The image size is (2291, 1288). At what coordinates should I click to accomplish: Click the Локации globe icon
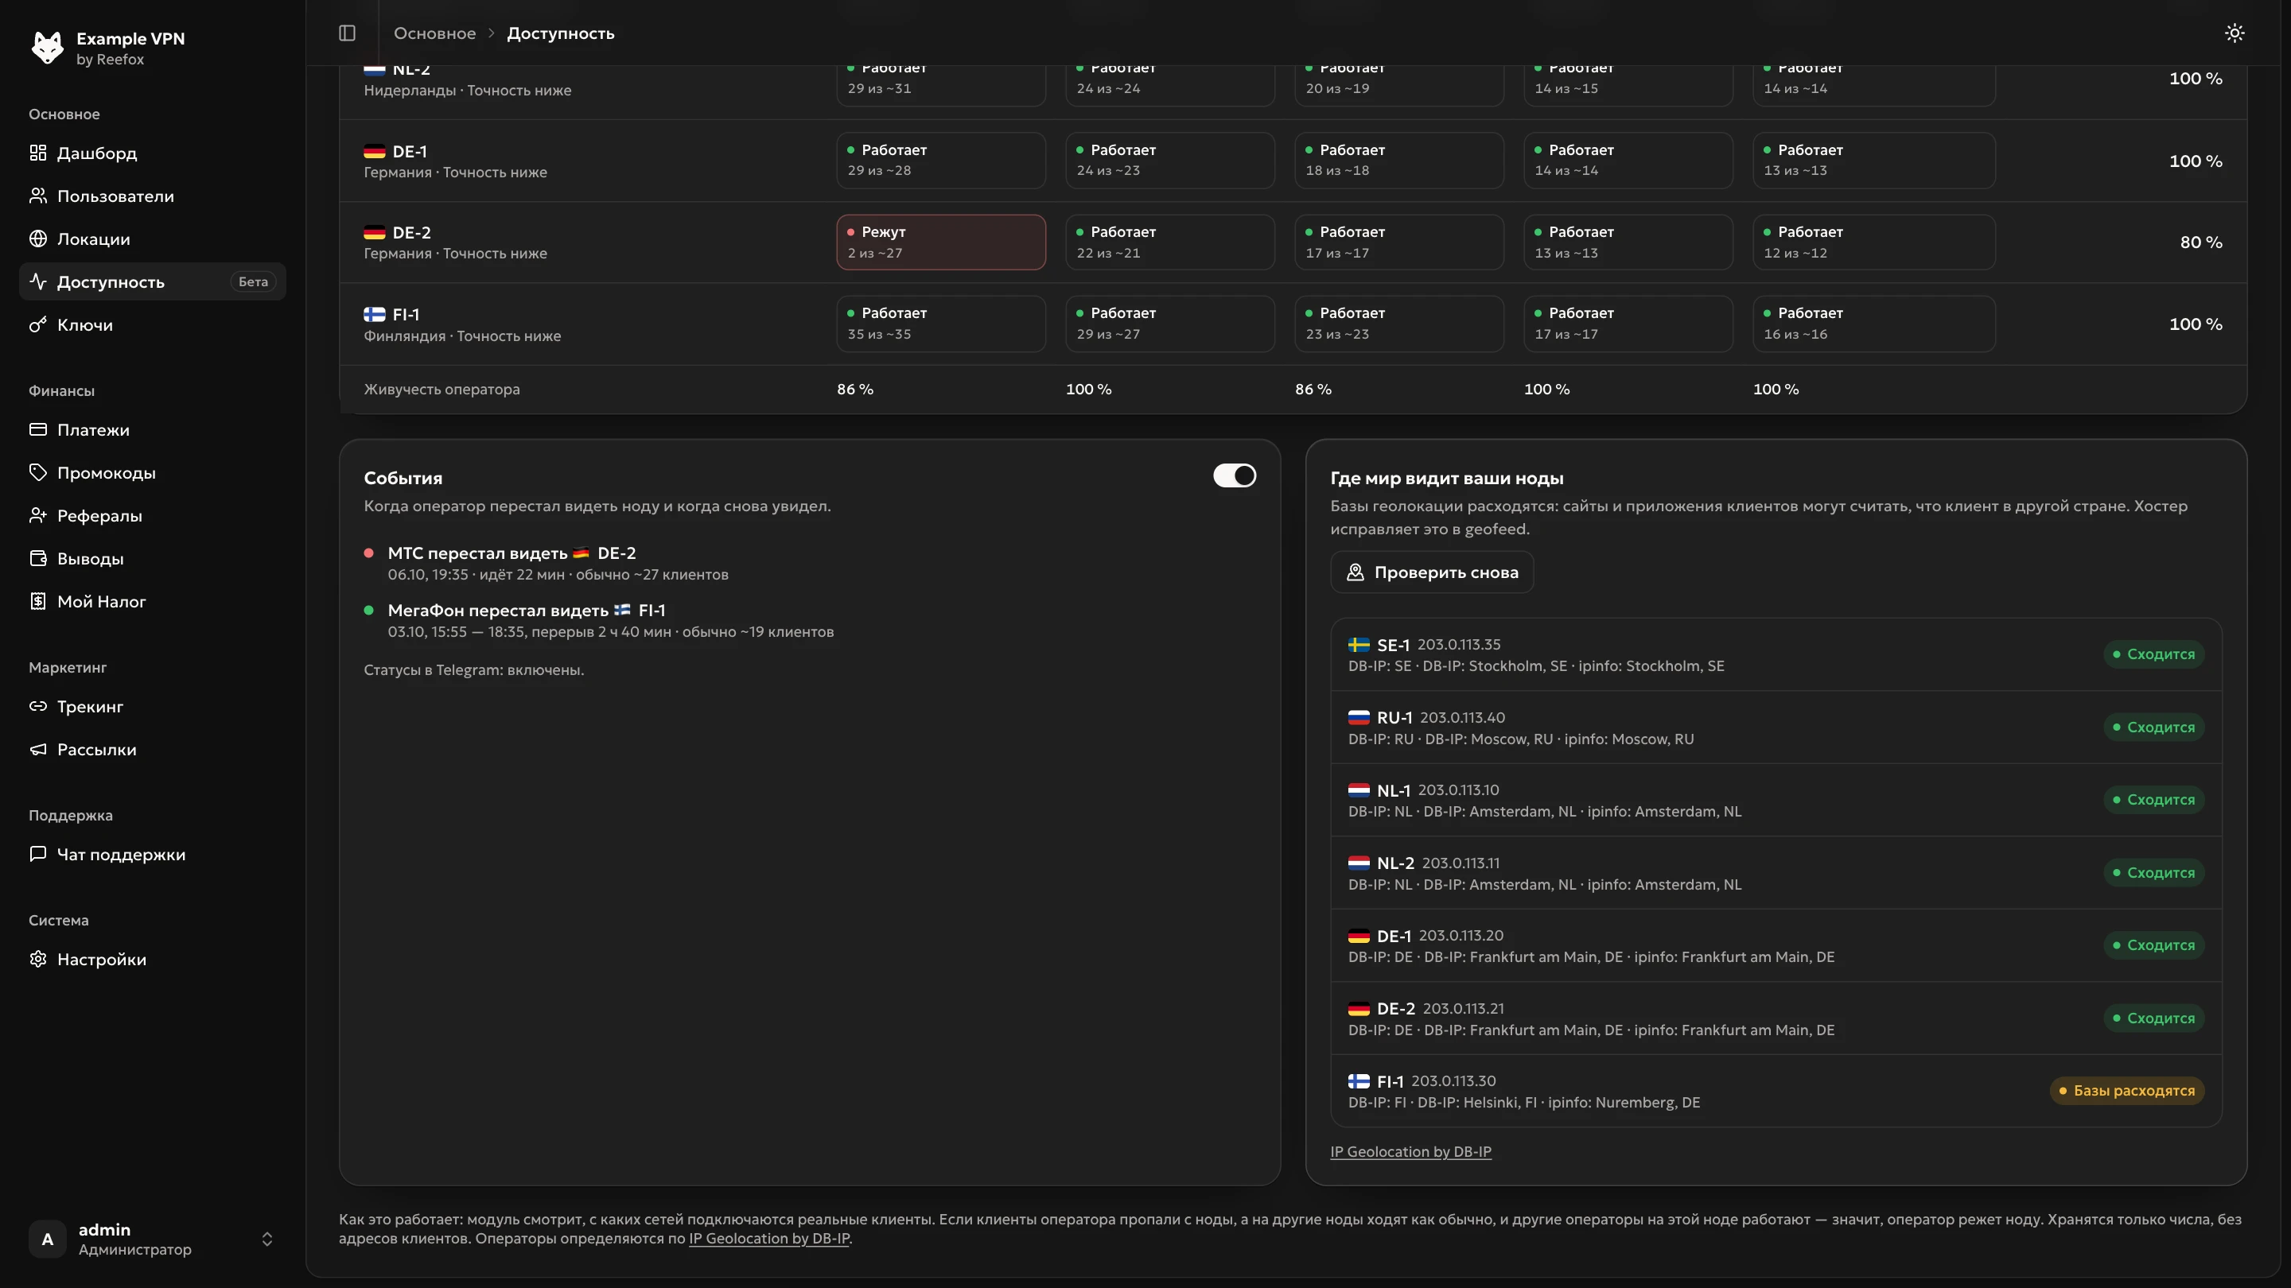click(x=37, y=239)
